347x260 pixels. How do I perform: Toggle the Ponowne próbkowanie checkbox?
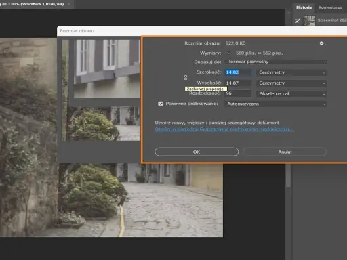(161, 104)
